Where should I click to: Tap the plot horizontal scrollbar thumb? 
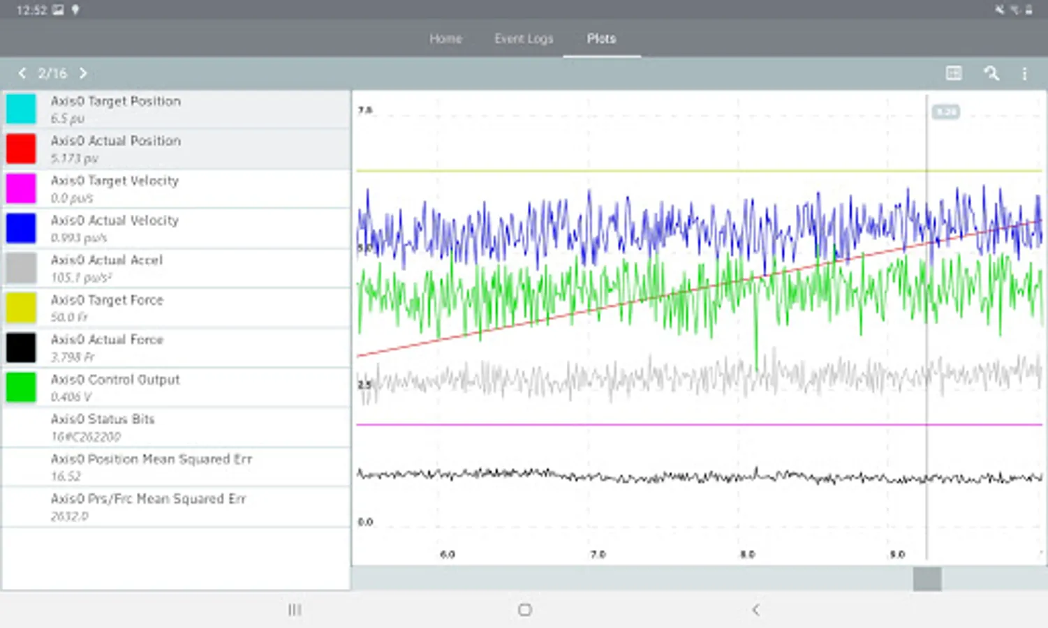tap(927, 579)
